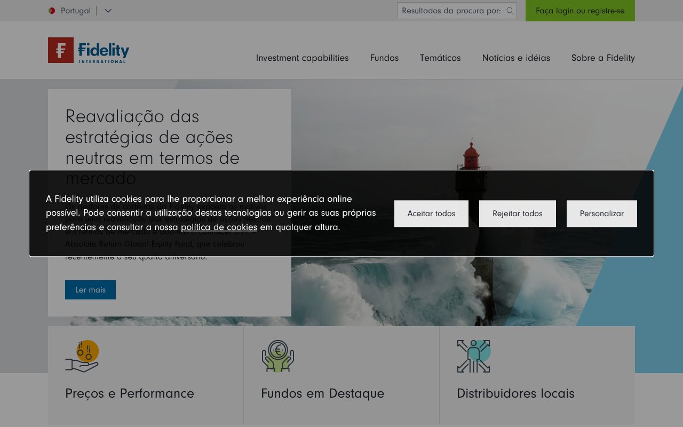Open the Notícias e idéias menu

(515, 58)
